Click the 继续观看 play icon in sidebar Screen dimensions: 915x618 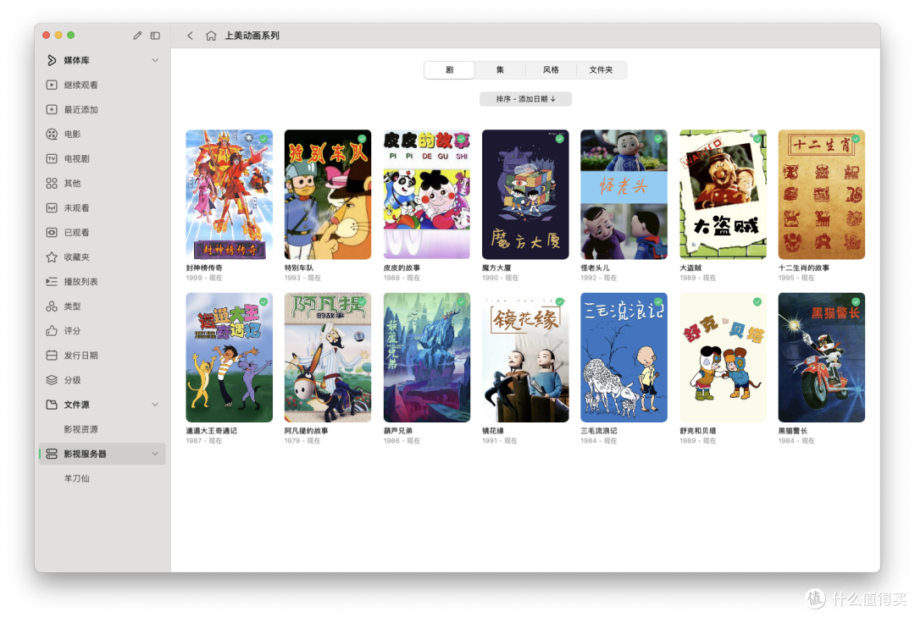[53, 85]
